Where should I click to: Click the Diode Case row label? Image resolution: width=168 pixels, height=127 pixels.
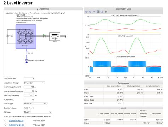(x=89, y=100)
